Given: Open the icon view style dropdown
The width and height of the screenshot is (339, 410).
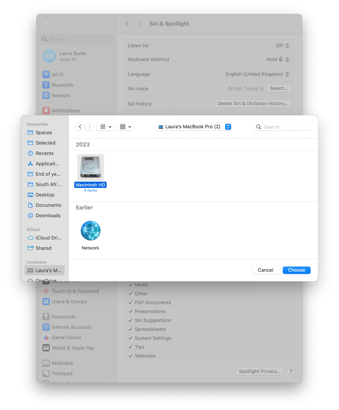Looking at the screenshot, I should tap(105, 127).
